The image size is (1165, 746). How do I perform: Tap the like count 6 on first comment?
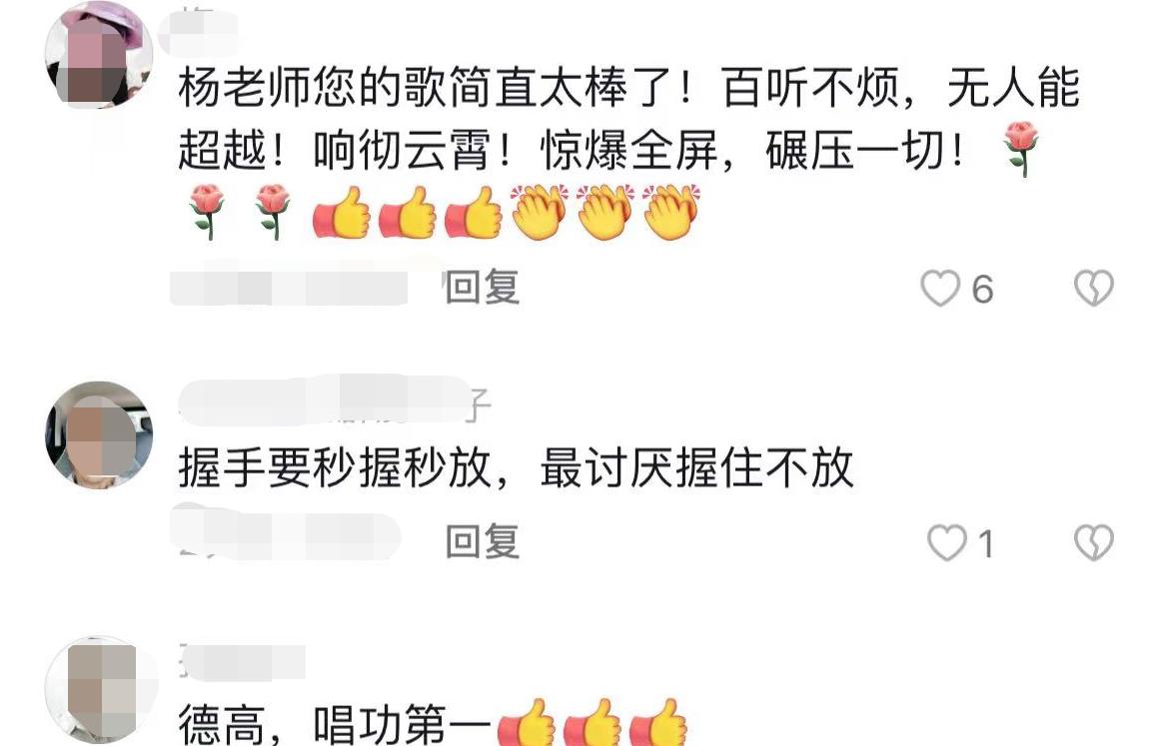point(982,290)
